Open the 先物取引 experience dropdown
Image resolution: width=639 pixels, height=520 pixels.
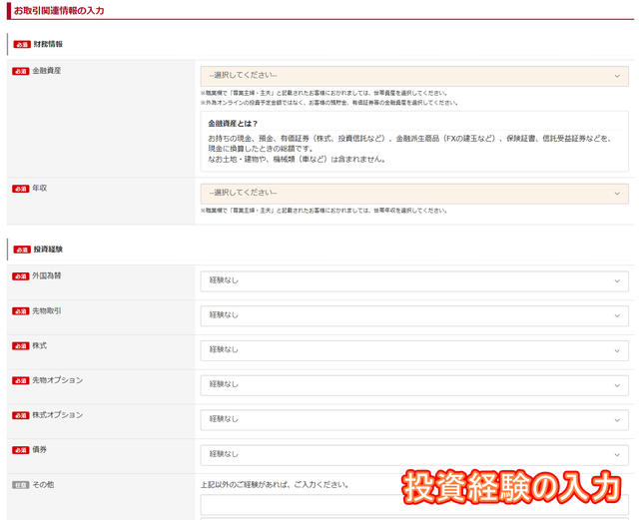tap(414, 315)
